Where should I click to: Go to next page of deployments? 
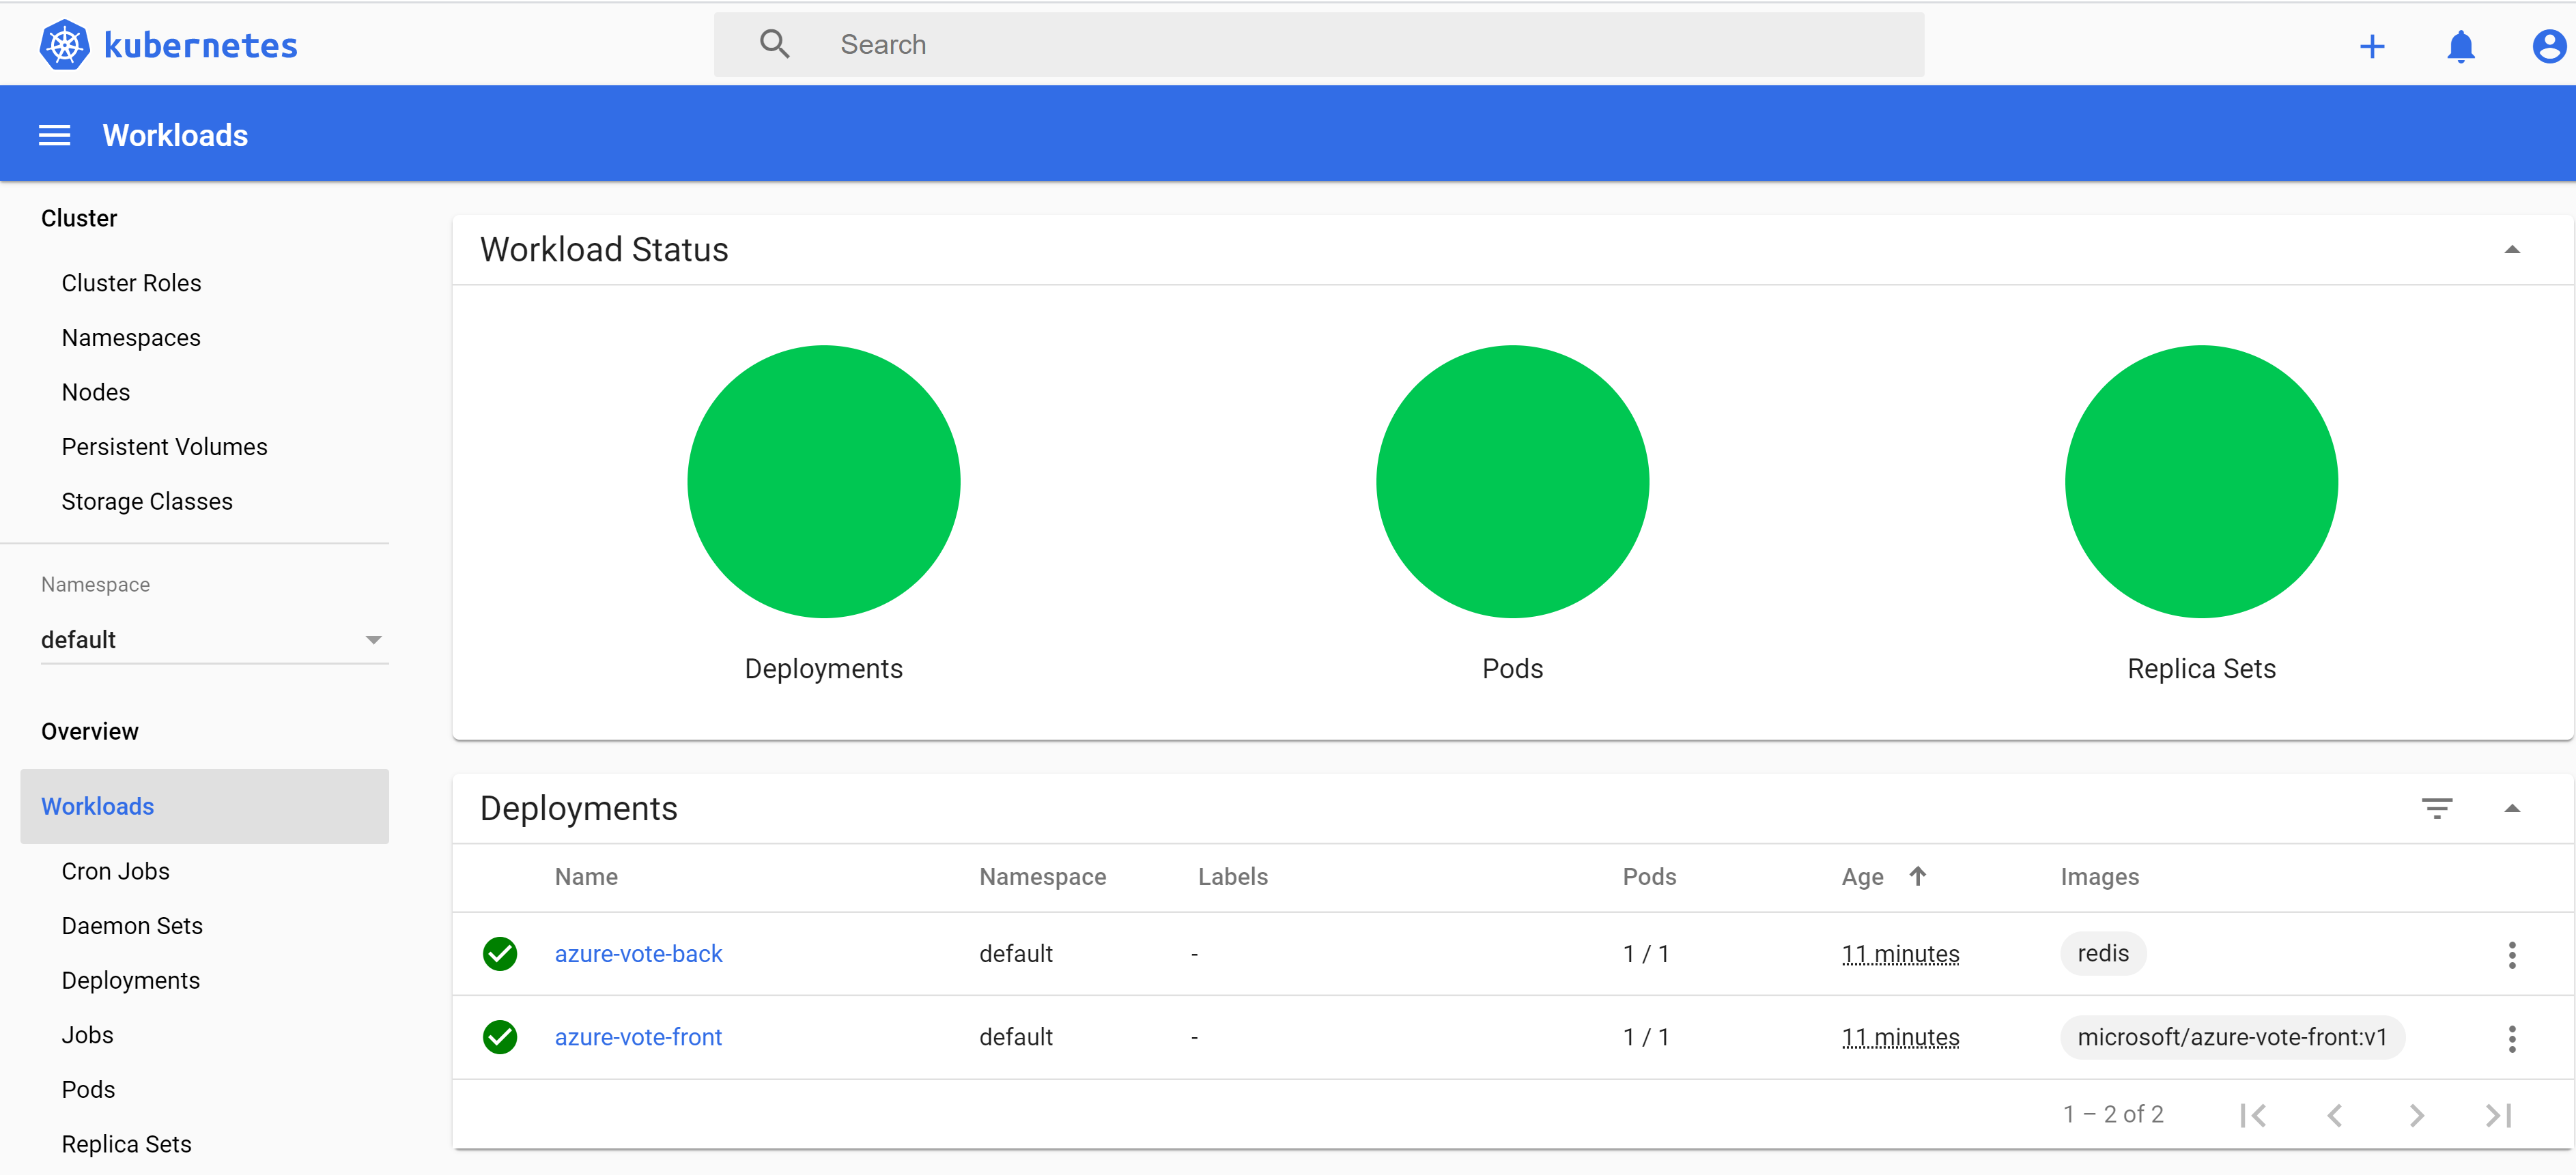tap(2416, 1115)
